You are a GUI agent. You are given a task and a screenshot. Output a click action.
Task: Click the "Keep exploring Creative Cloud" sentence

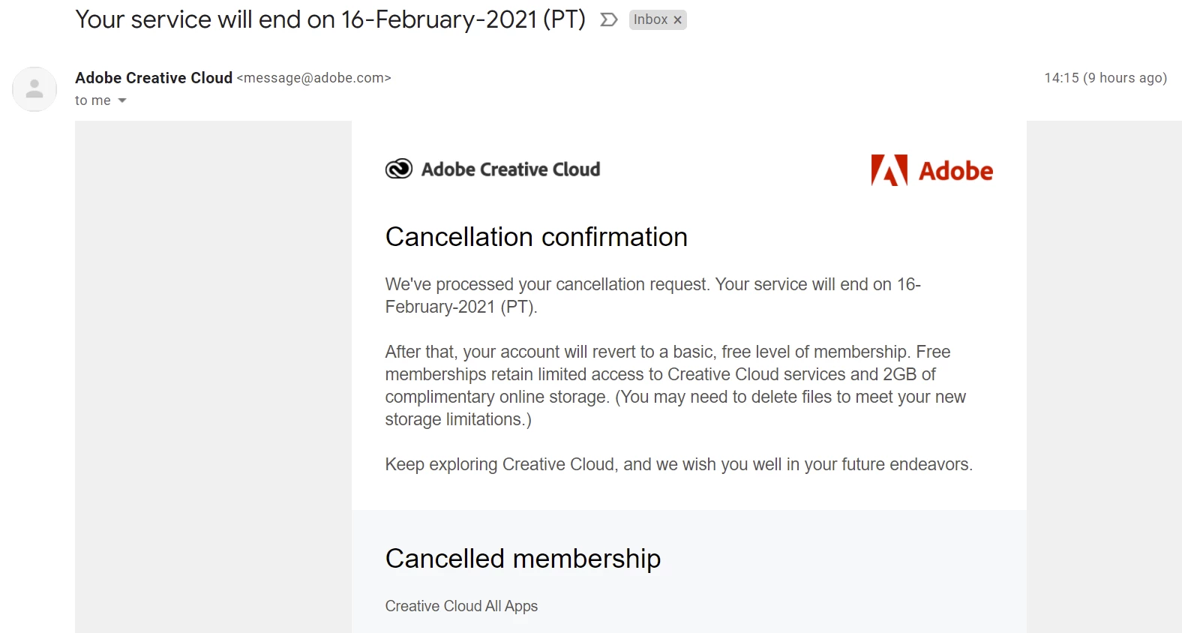pos(679,464)
